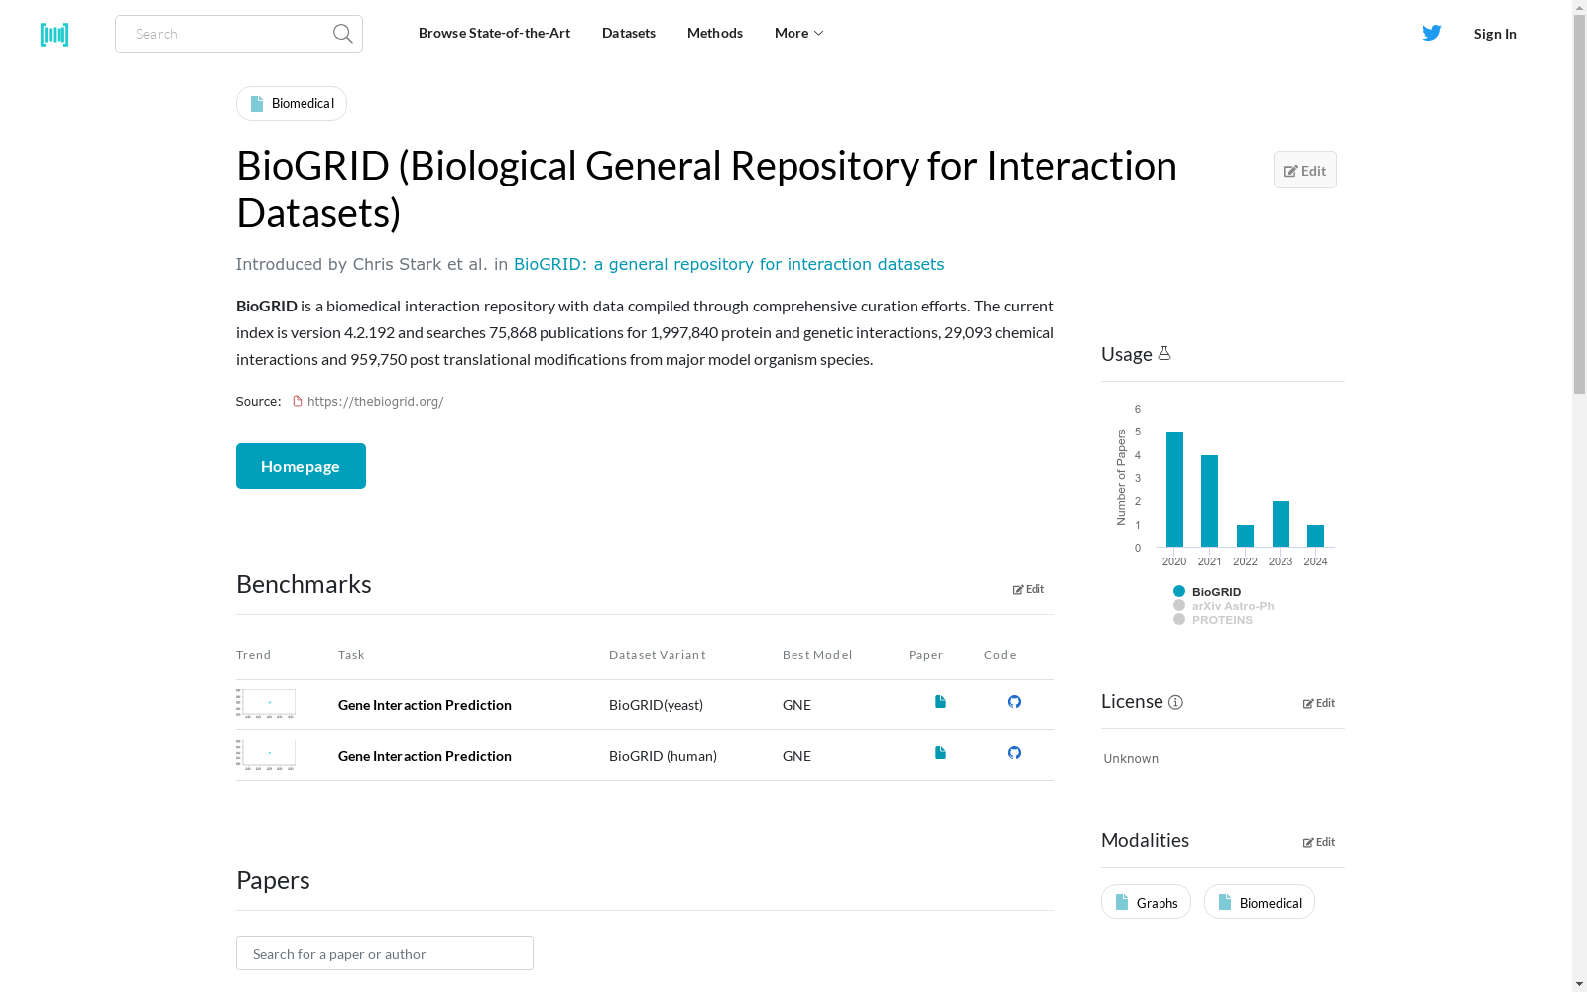Click the GNE model in BioGRID (human) row
The image size is (1587, 992).
click(x=796, y=756)
